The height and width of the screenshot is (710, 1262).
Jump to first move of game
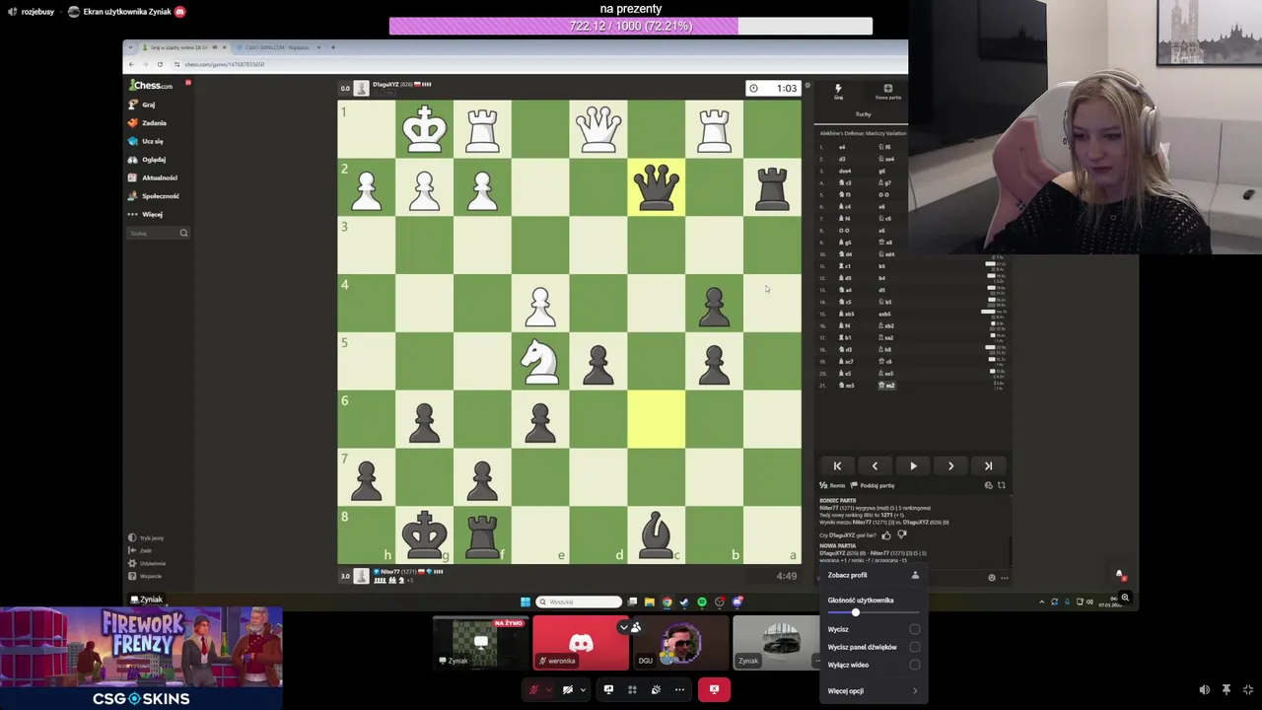(x=837, y=465)
